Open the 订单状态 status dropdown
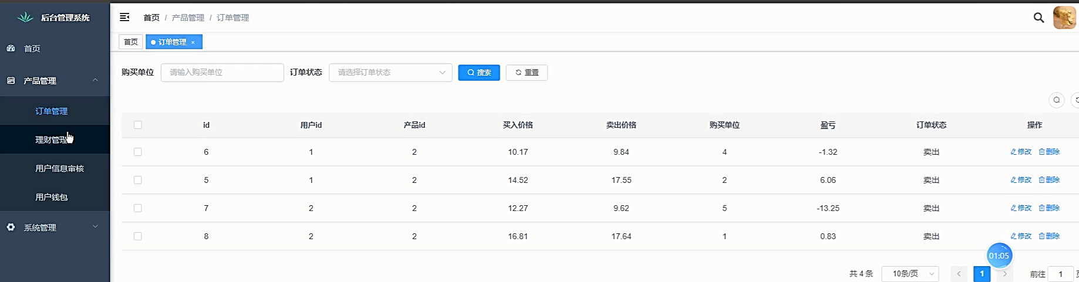Image resolution: width=1079 pixels, height=282 pixels. pyautogui.click(x=390, y=73)
